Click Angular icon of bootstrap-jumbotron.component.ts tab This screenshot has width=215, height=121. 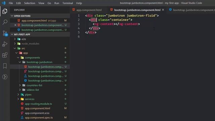(x=170, y=10)
